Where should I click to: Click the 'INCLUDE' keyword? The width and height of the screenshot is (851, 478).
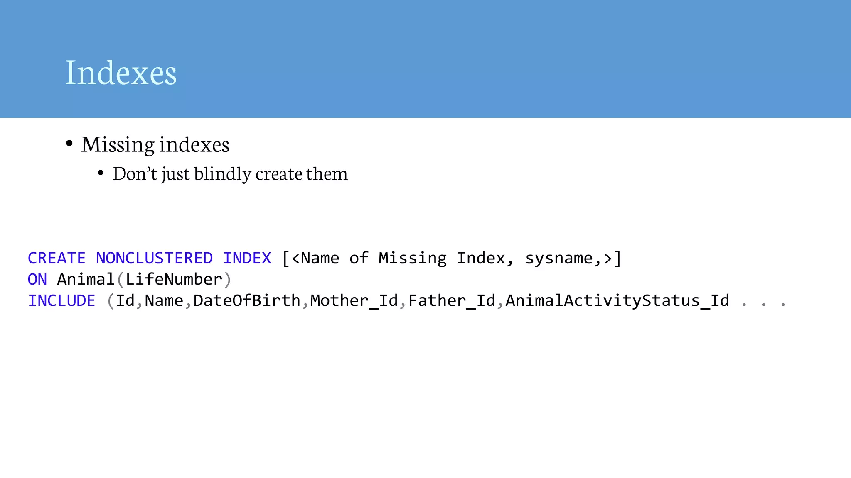[x=61, y=300]
